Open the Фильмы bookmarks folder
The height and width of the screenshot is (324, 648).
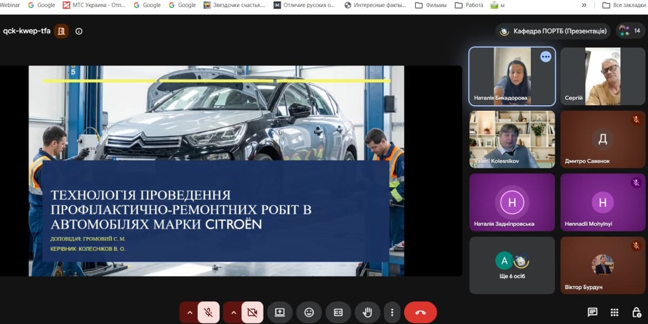431,5
